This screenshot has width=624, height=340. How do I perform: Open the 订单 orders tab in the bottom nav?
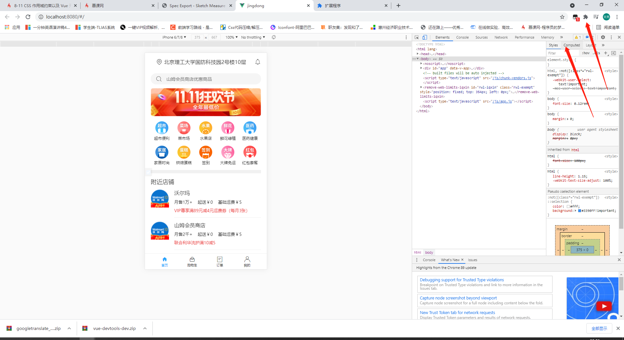pyautogui.click(x=220, y=261)
